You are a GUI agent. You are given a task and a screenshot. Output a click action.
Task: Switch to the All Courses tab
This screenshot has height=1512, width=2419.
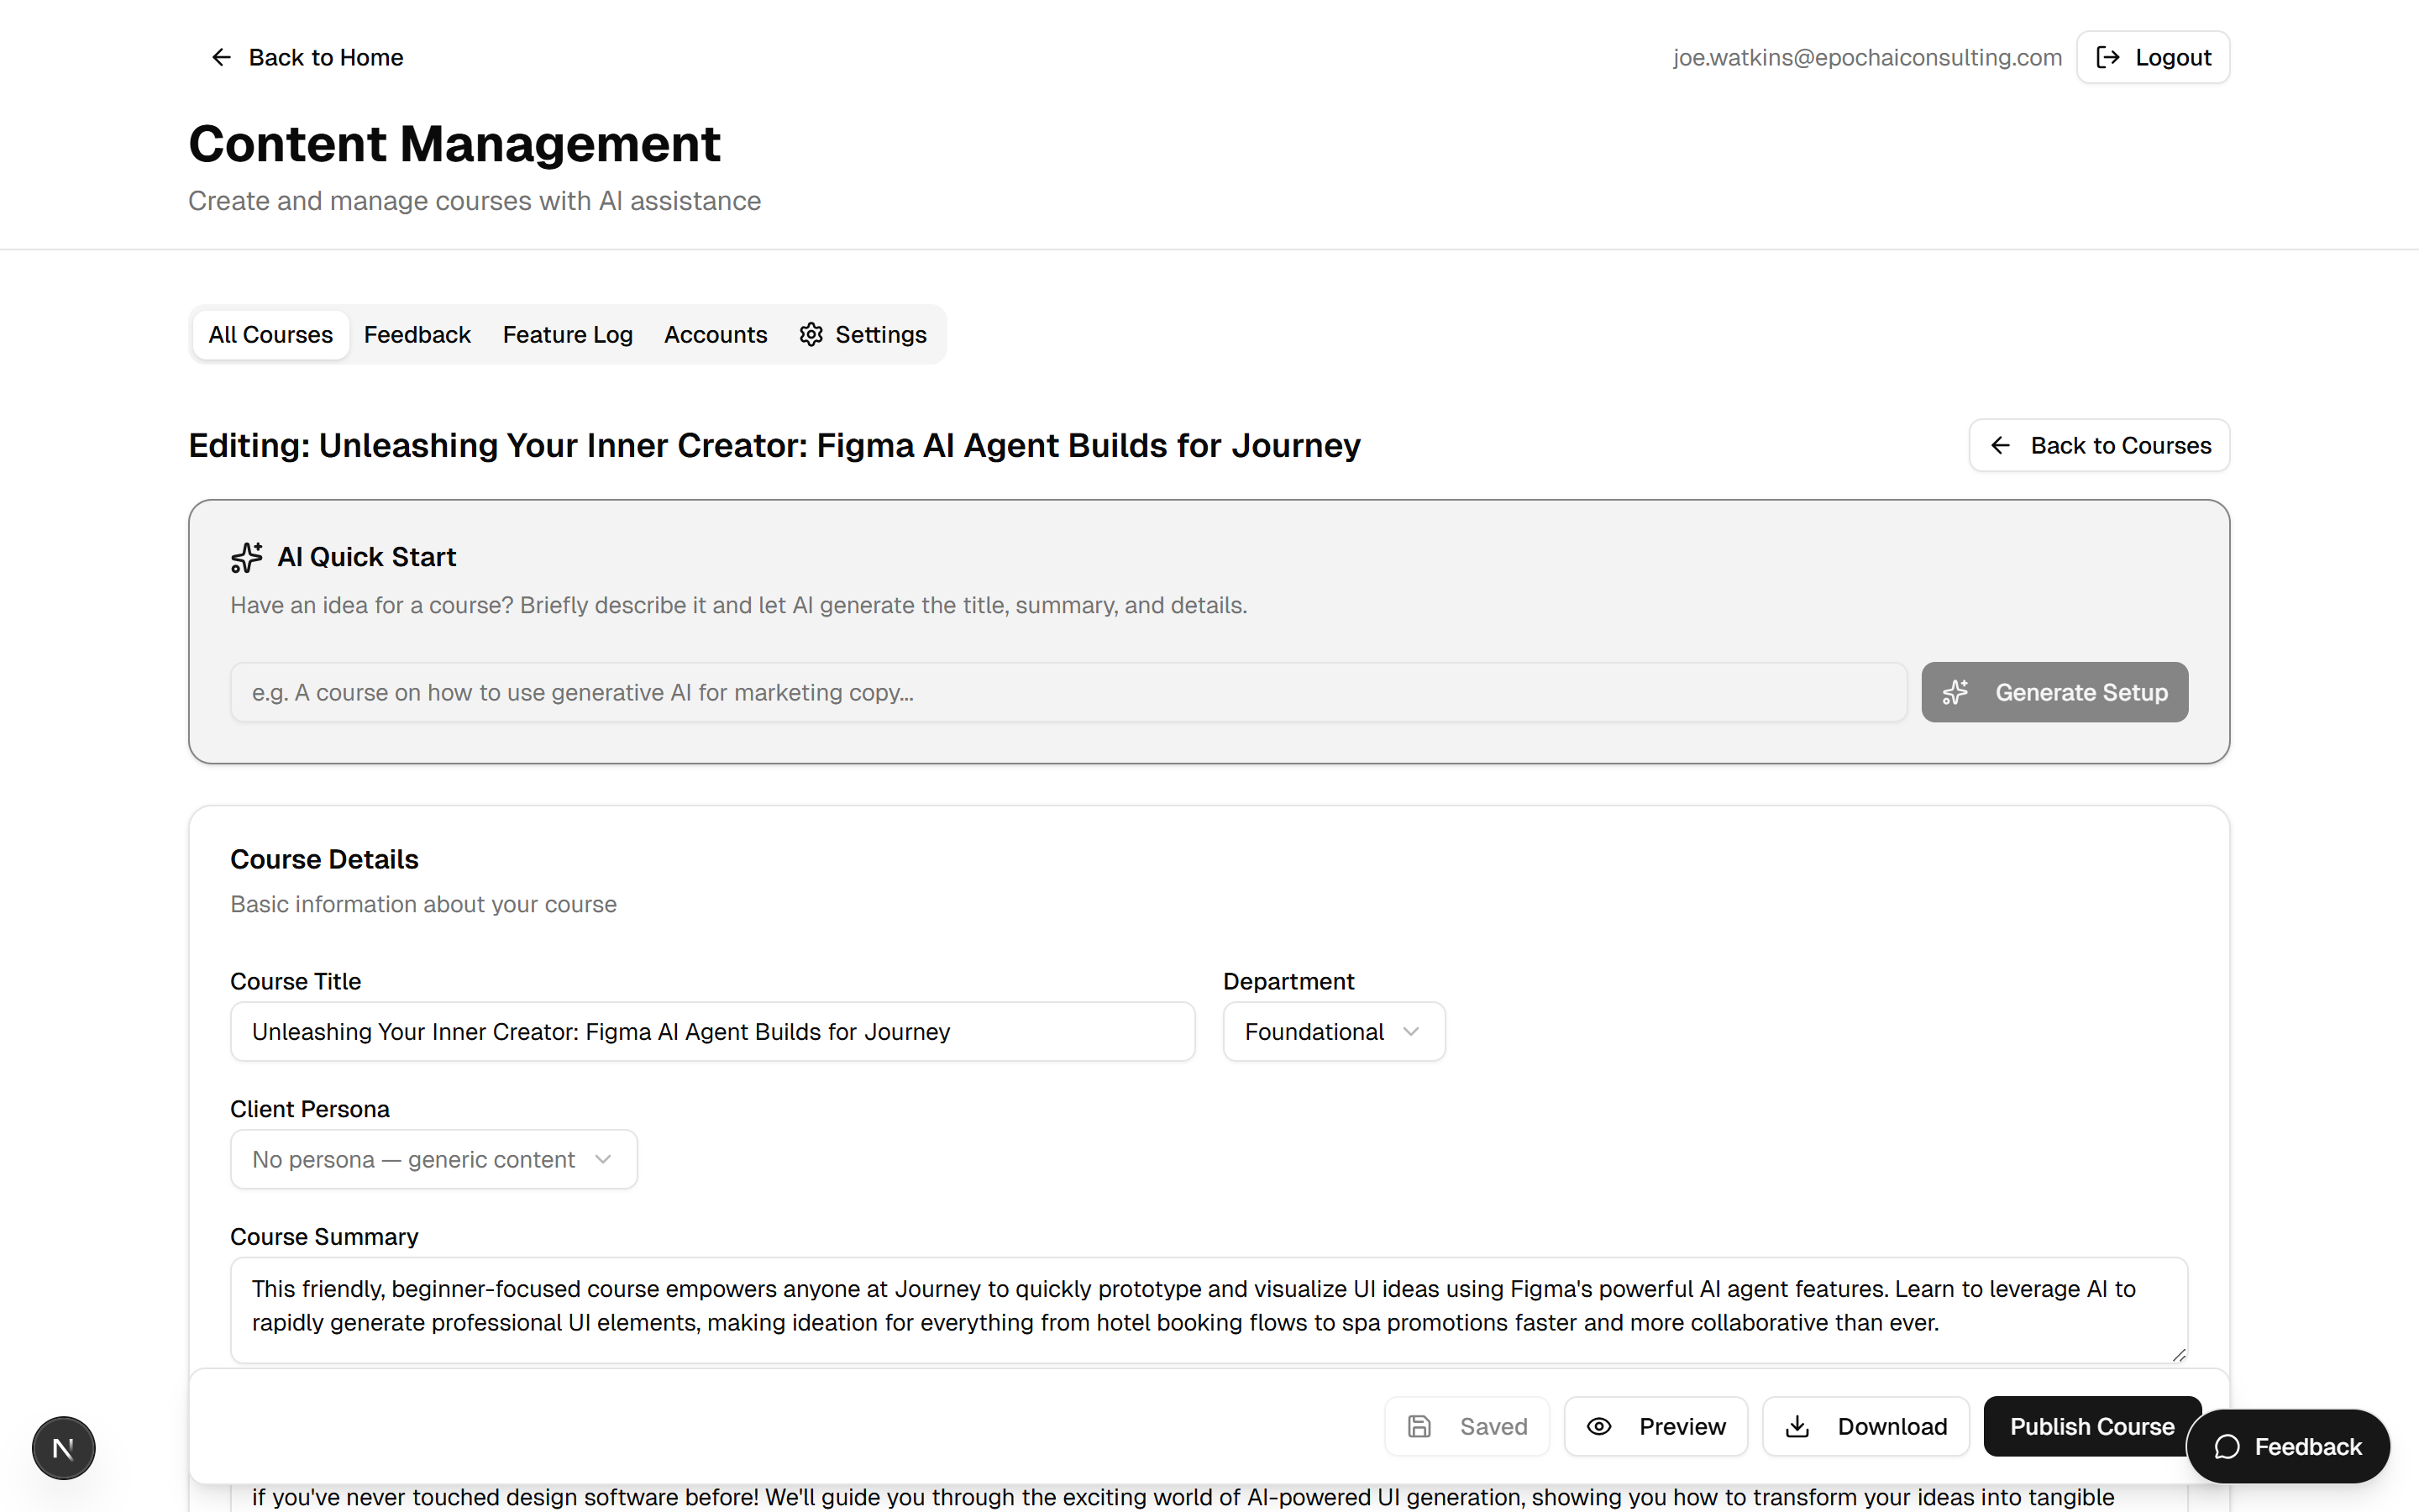pyautogui.click(x=270, y=334)
